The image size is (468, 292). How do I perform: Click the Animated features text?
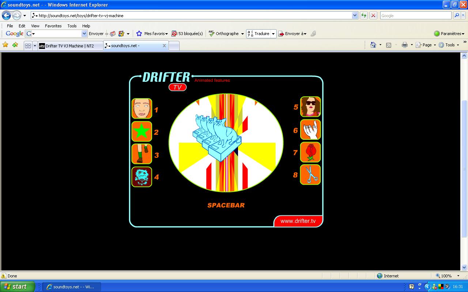coord(212,80)
